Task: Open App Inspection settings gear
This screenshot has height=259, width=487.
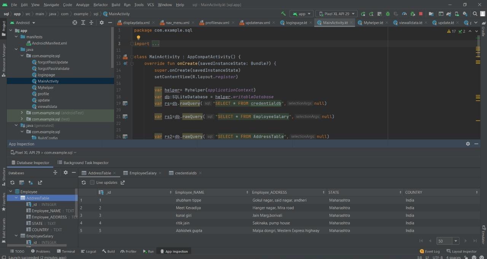Action: click(468, 144)
